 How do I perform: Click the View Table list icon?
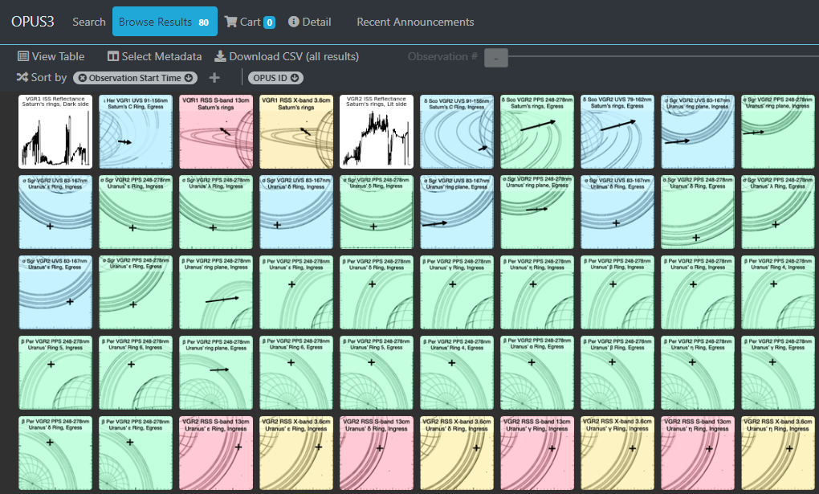(23, 56)
